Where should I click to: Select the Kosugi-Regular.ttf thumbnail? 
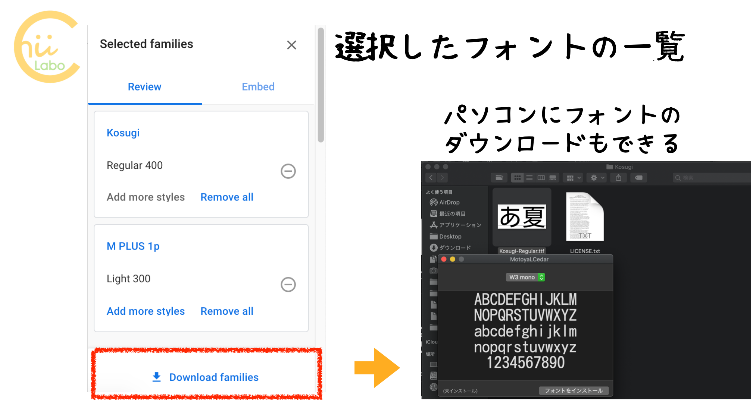click(521, 216)
